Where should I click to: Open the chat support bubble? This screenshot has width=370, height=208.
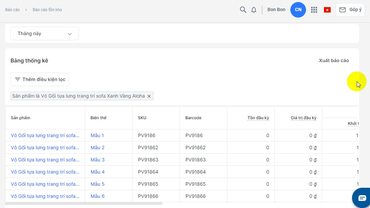point(362,198)
